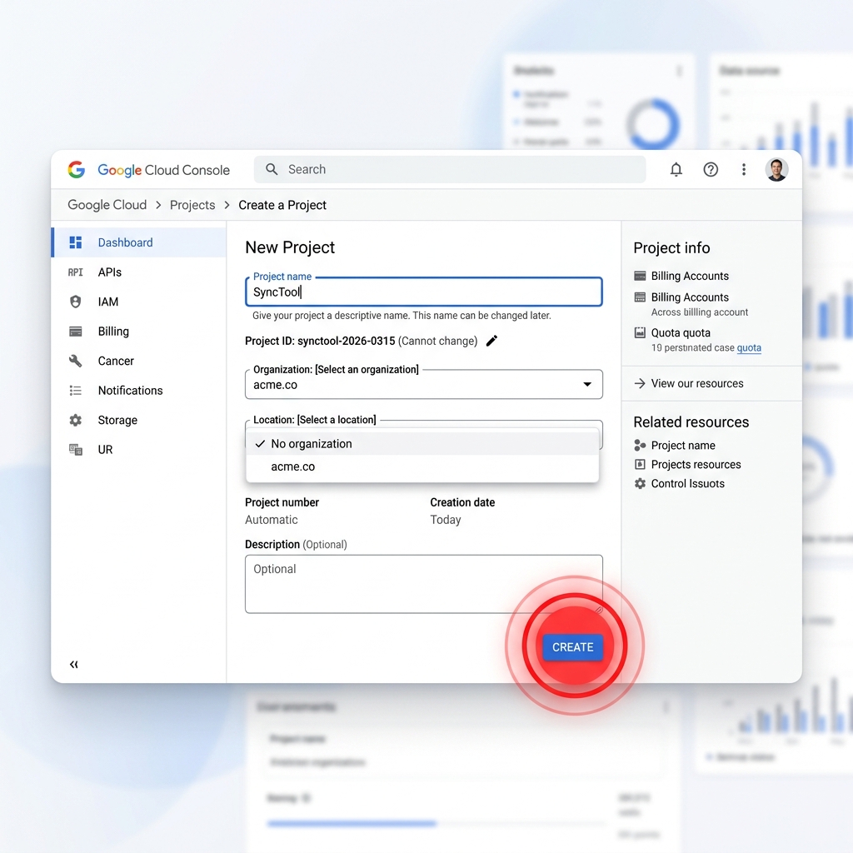Navigate to Google Cloud breadcrumb
This screenshot has width=853, height=853.
click(x=107, y=205)
